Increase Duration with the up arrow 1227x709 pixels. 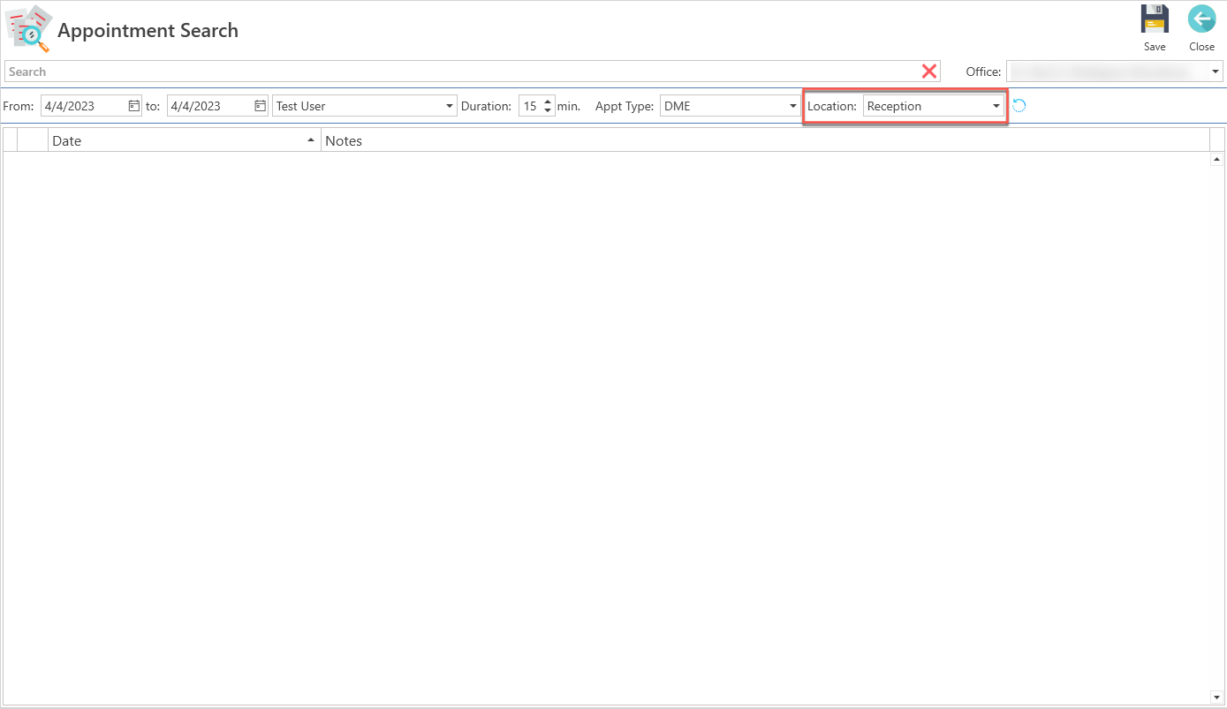[x=548, y=102]
